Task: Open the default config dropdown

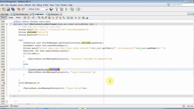Action: [38, 9]
